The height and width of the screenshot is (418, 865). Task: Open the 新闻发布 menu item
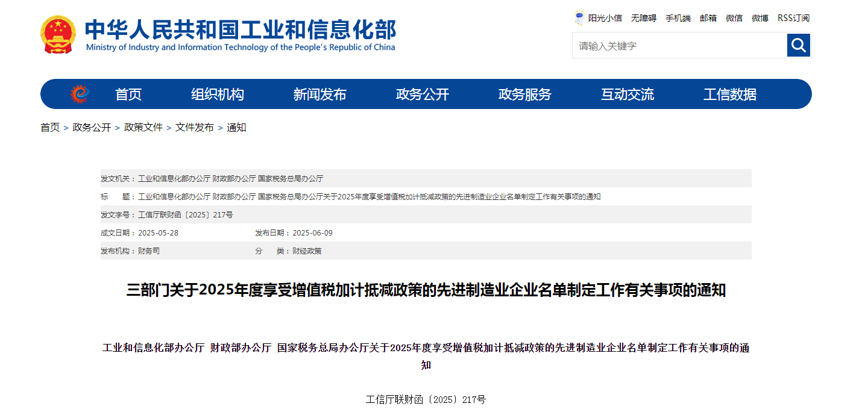point(320,94)
